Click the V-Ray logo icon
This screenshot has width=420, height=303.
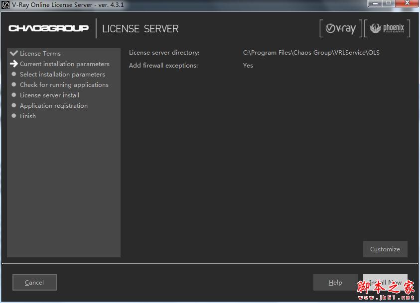[341, 28]
